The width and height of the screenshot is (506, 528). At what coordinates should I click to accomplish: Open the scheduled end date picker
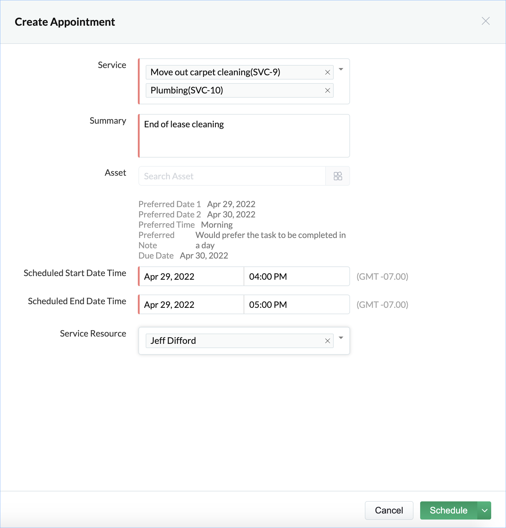pos(191,305)
